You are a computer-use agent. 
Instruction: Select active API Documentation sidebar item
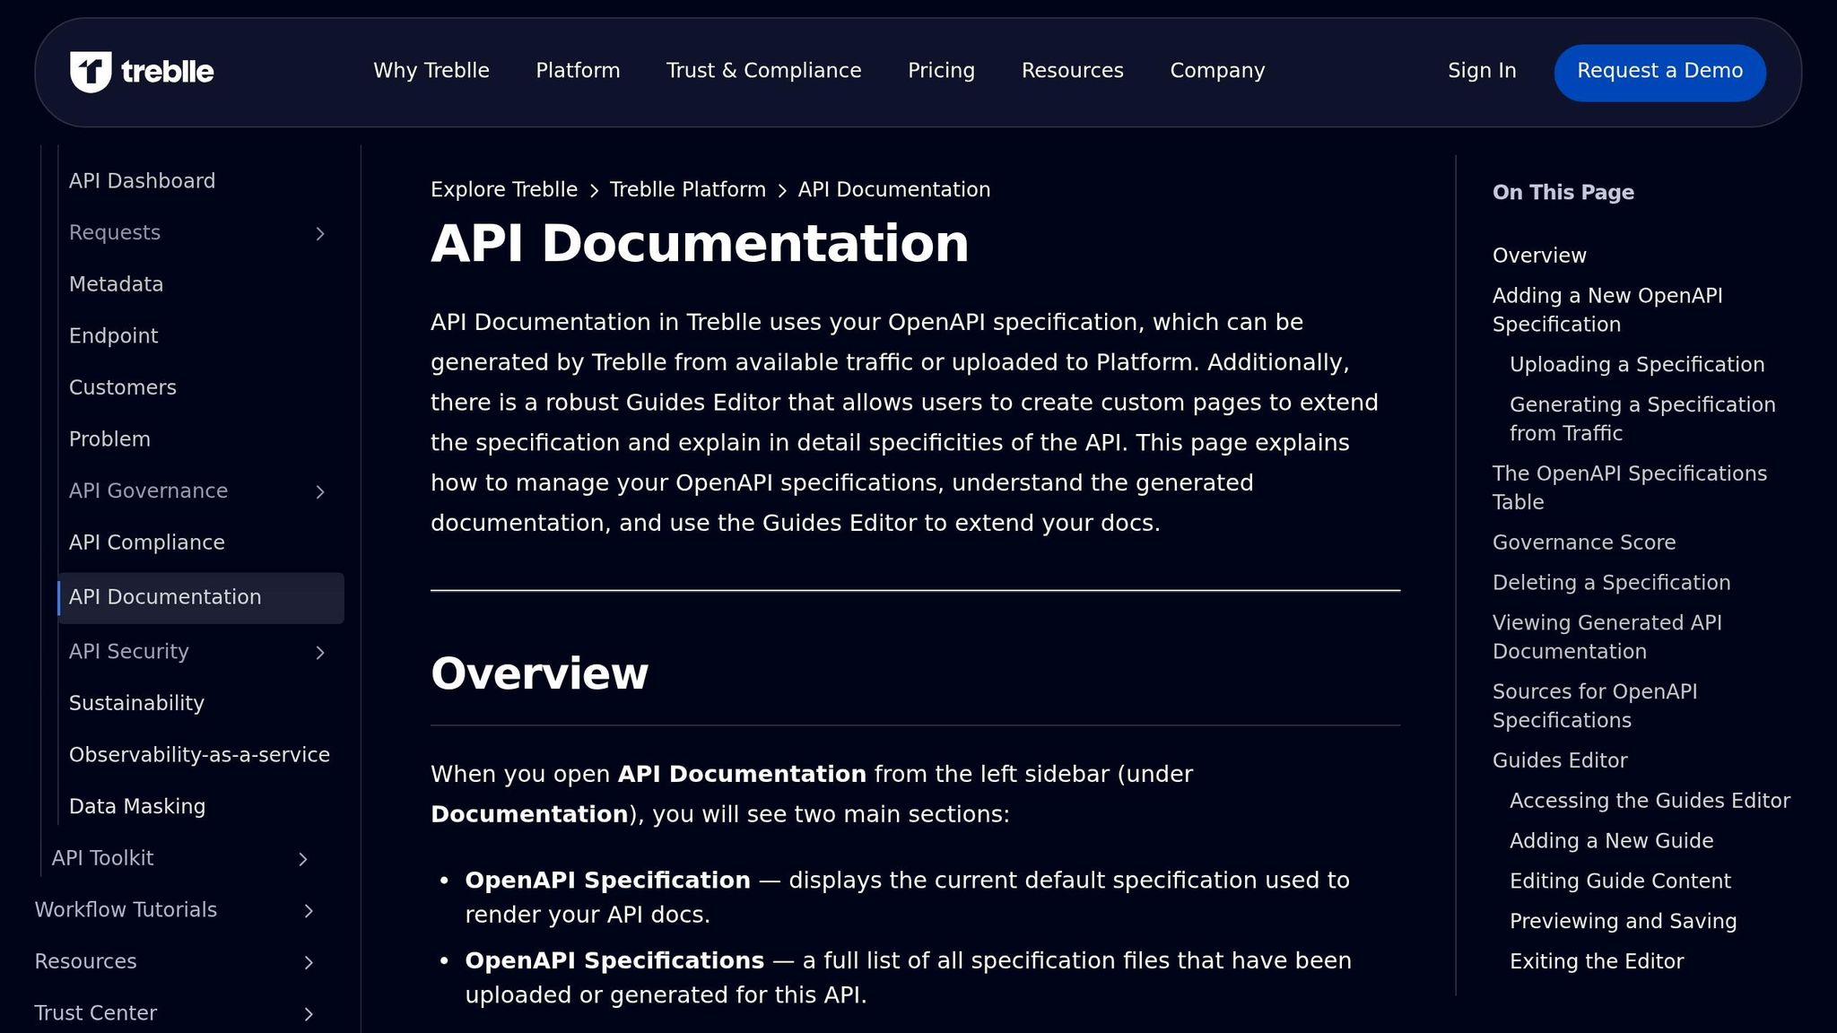tap(201, 598)
